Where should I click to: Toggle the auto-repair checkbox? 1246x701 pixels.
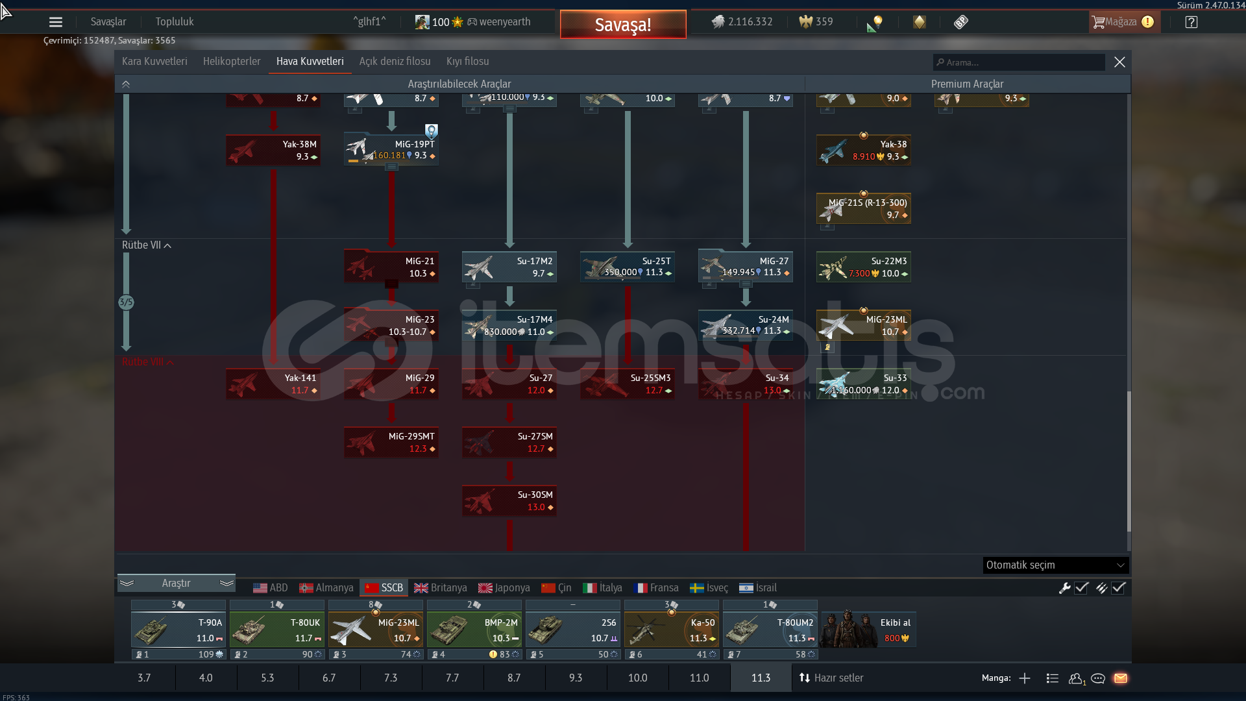point(1081,588)
